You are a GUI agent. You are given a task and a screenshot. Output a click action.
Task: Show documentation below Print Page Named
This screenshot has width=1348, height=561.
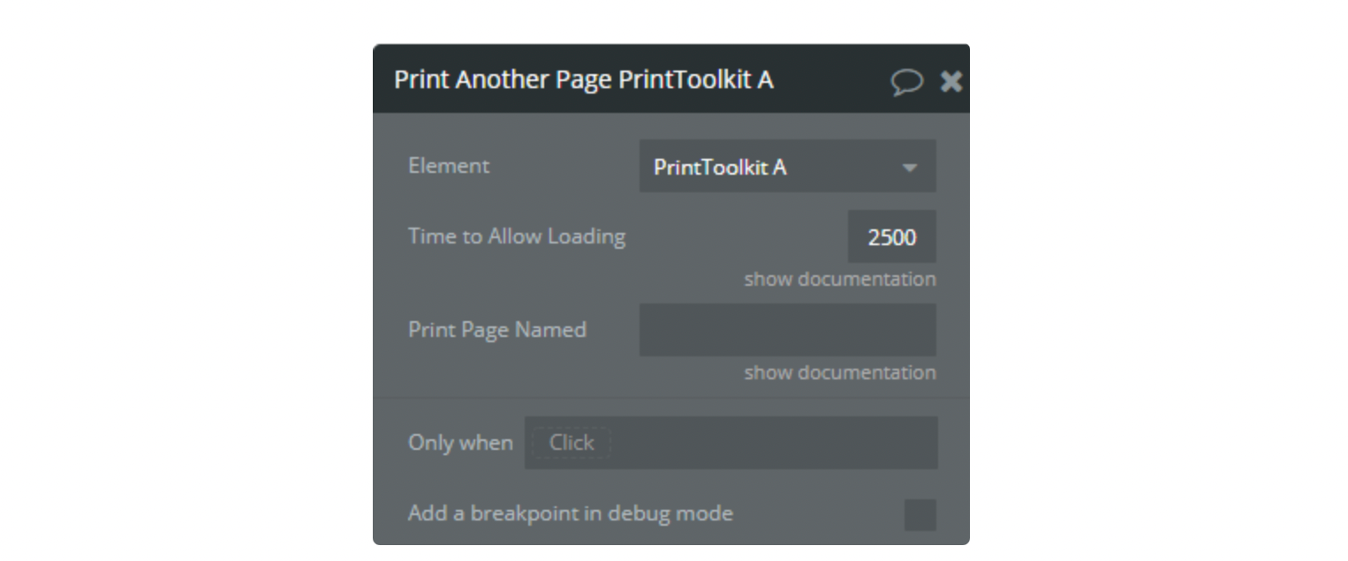pyautogui.click(x=839, y=372)
